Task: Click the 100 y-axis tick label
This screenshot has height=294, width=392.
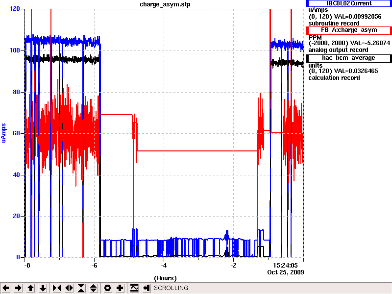Action: [15, 50]
